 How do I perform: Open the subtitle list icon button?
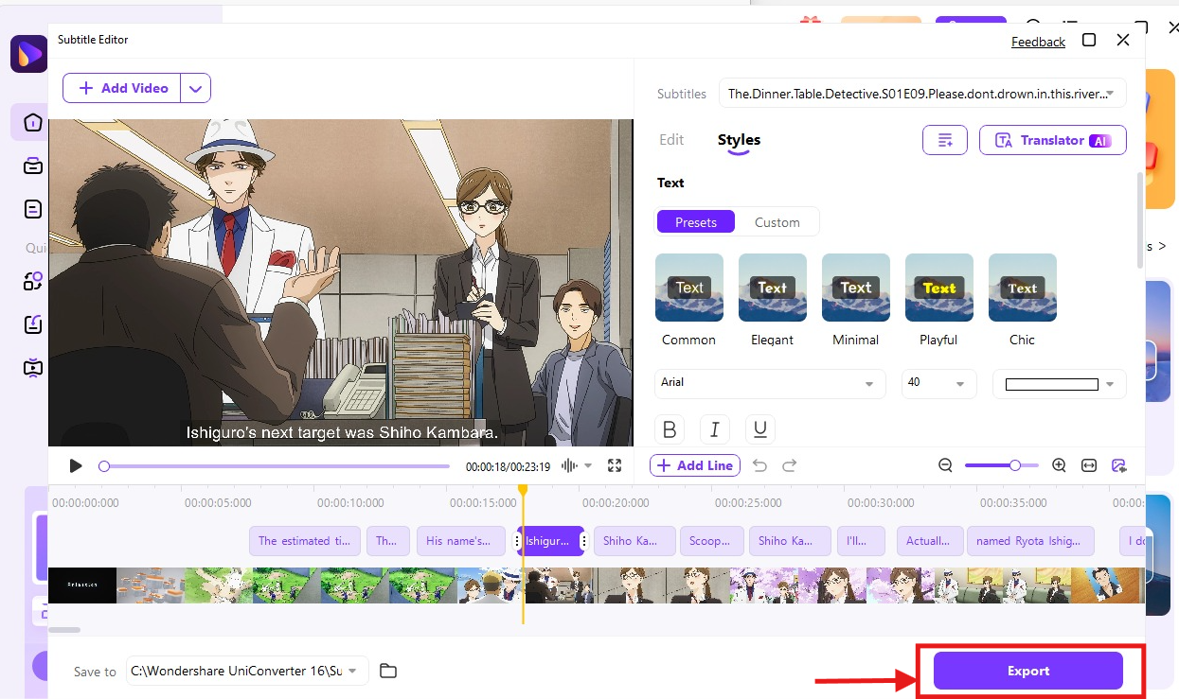[945, 140]
